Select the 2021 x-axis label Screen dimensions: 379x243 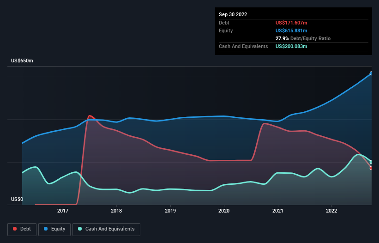click(x=278, y=211)
